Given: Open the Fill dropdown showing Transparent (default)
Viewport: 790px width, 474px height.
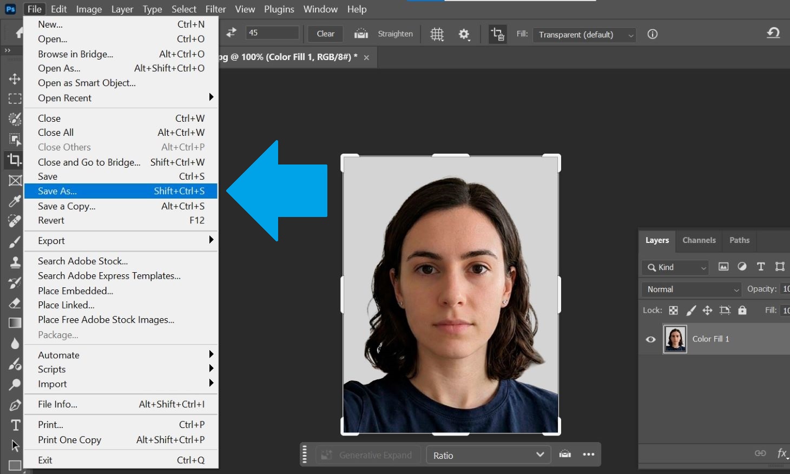Looking at the screenshot, I should coord(584,34).
